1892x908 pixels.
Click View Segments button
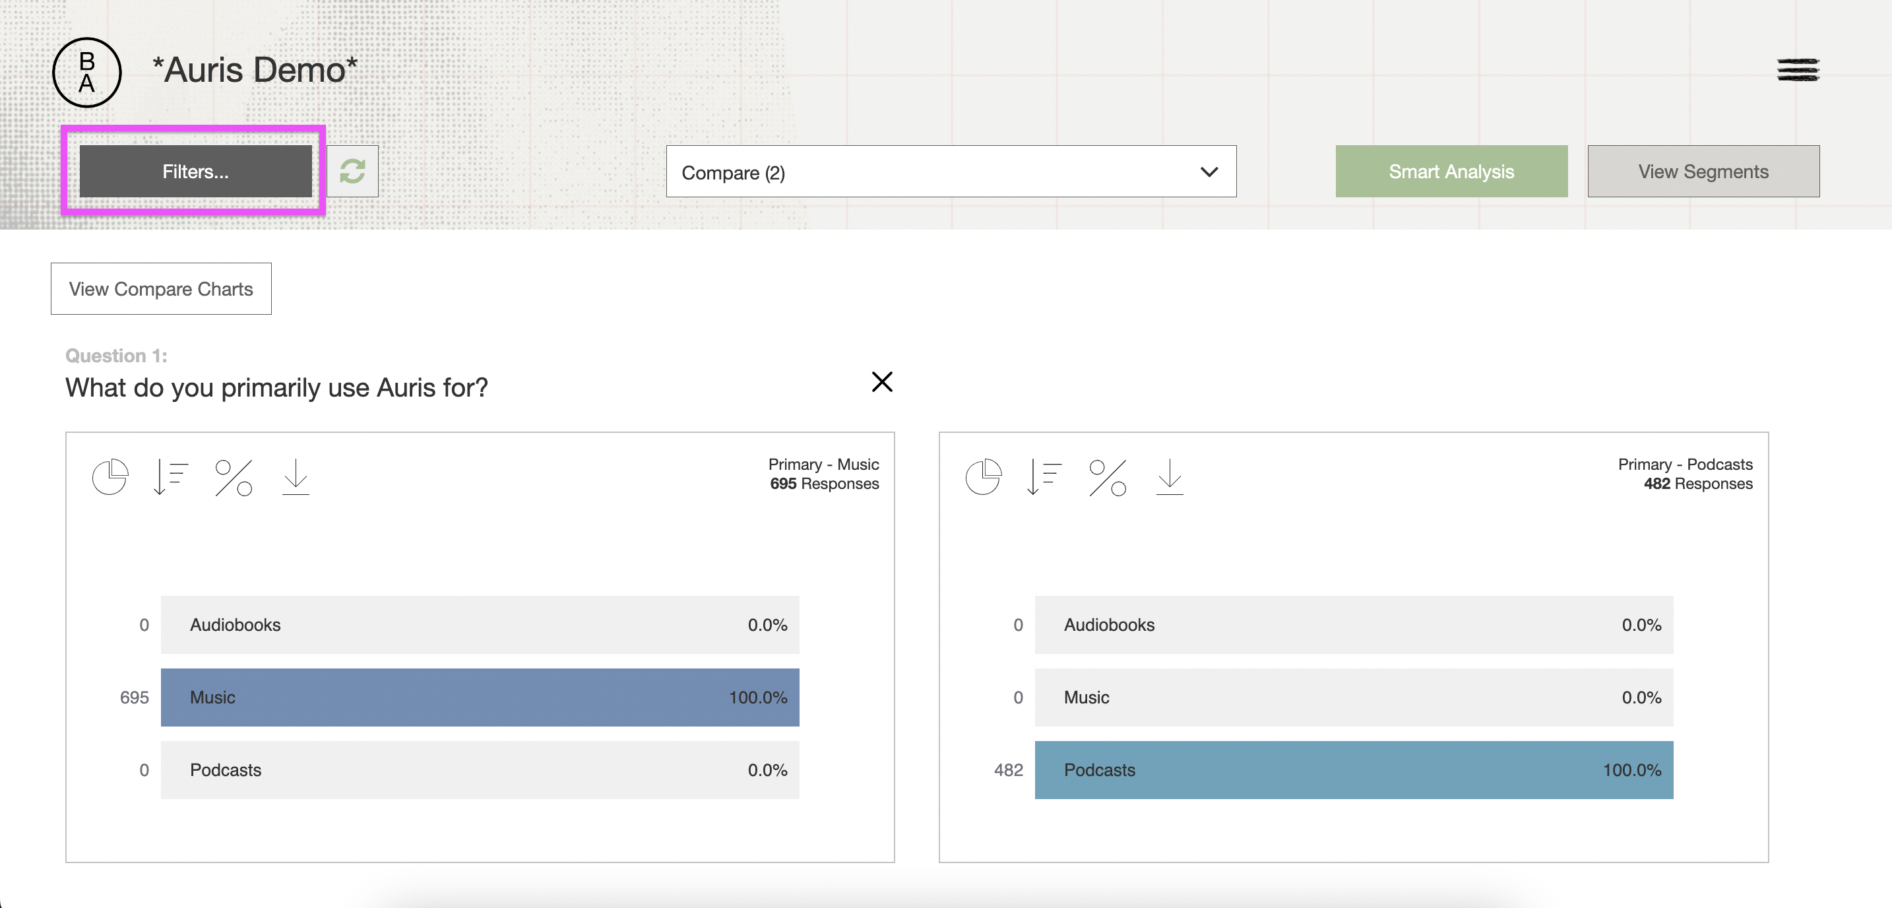pos(1703,171)
